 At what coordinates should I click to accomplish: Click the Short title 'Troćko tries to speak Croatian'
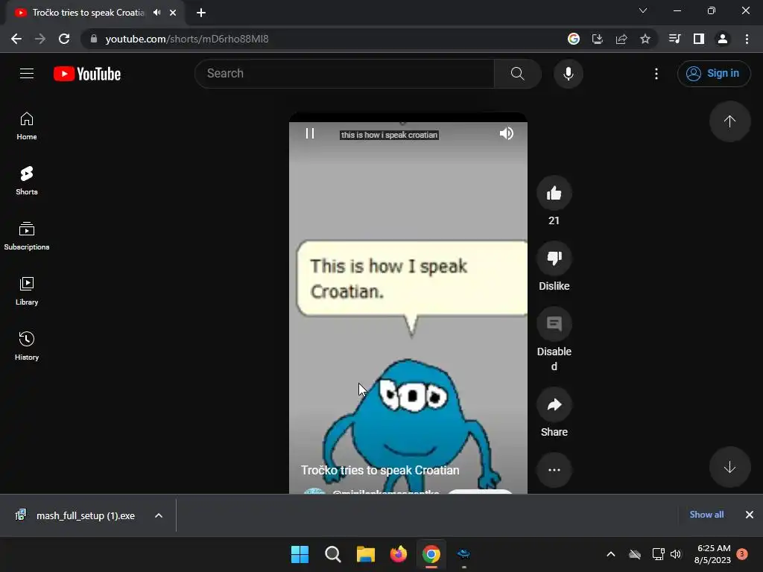pyautogui.click(x=380, y=471)
